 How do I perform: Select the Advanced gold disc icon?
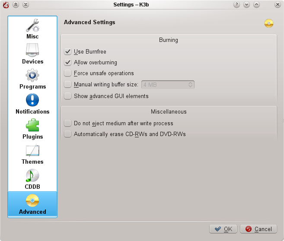32,201
